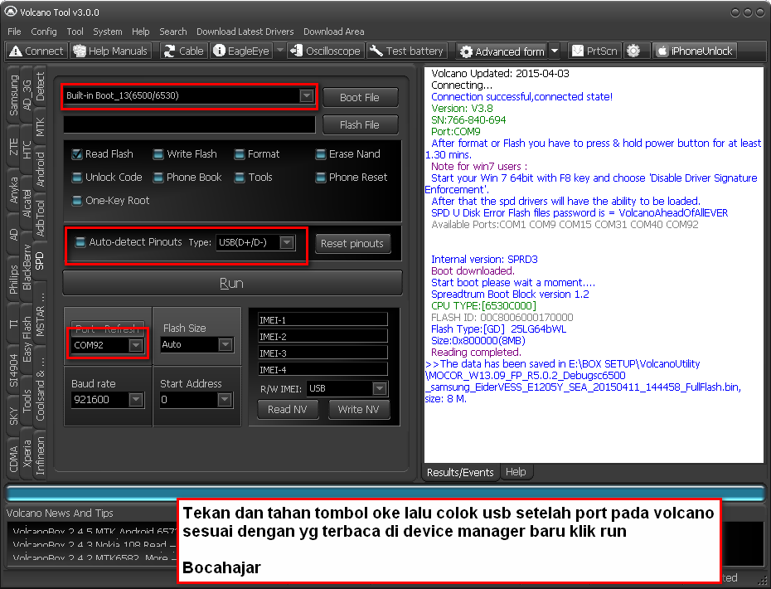The height and width of the screenshot is (589, 771).
Task: Open the Tool menu
Action: point(75,32)
